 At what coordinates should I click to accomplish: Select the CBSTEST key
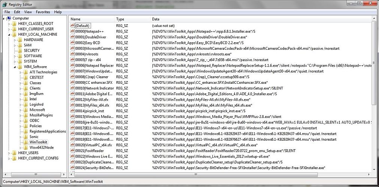(36, 77)
